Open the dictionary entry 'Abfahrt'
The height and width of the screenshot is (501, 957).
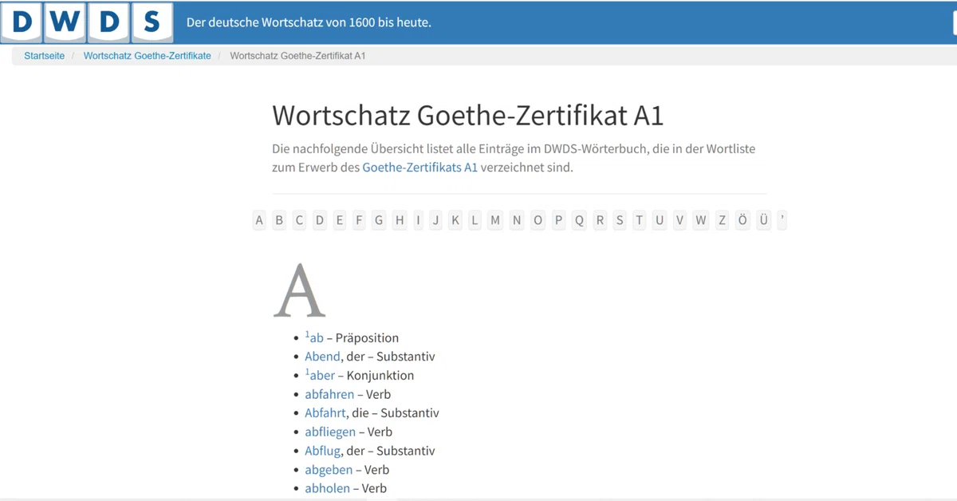[325, 413]
